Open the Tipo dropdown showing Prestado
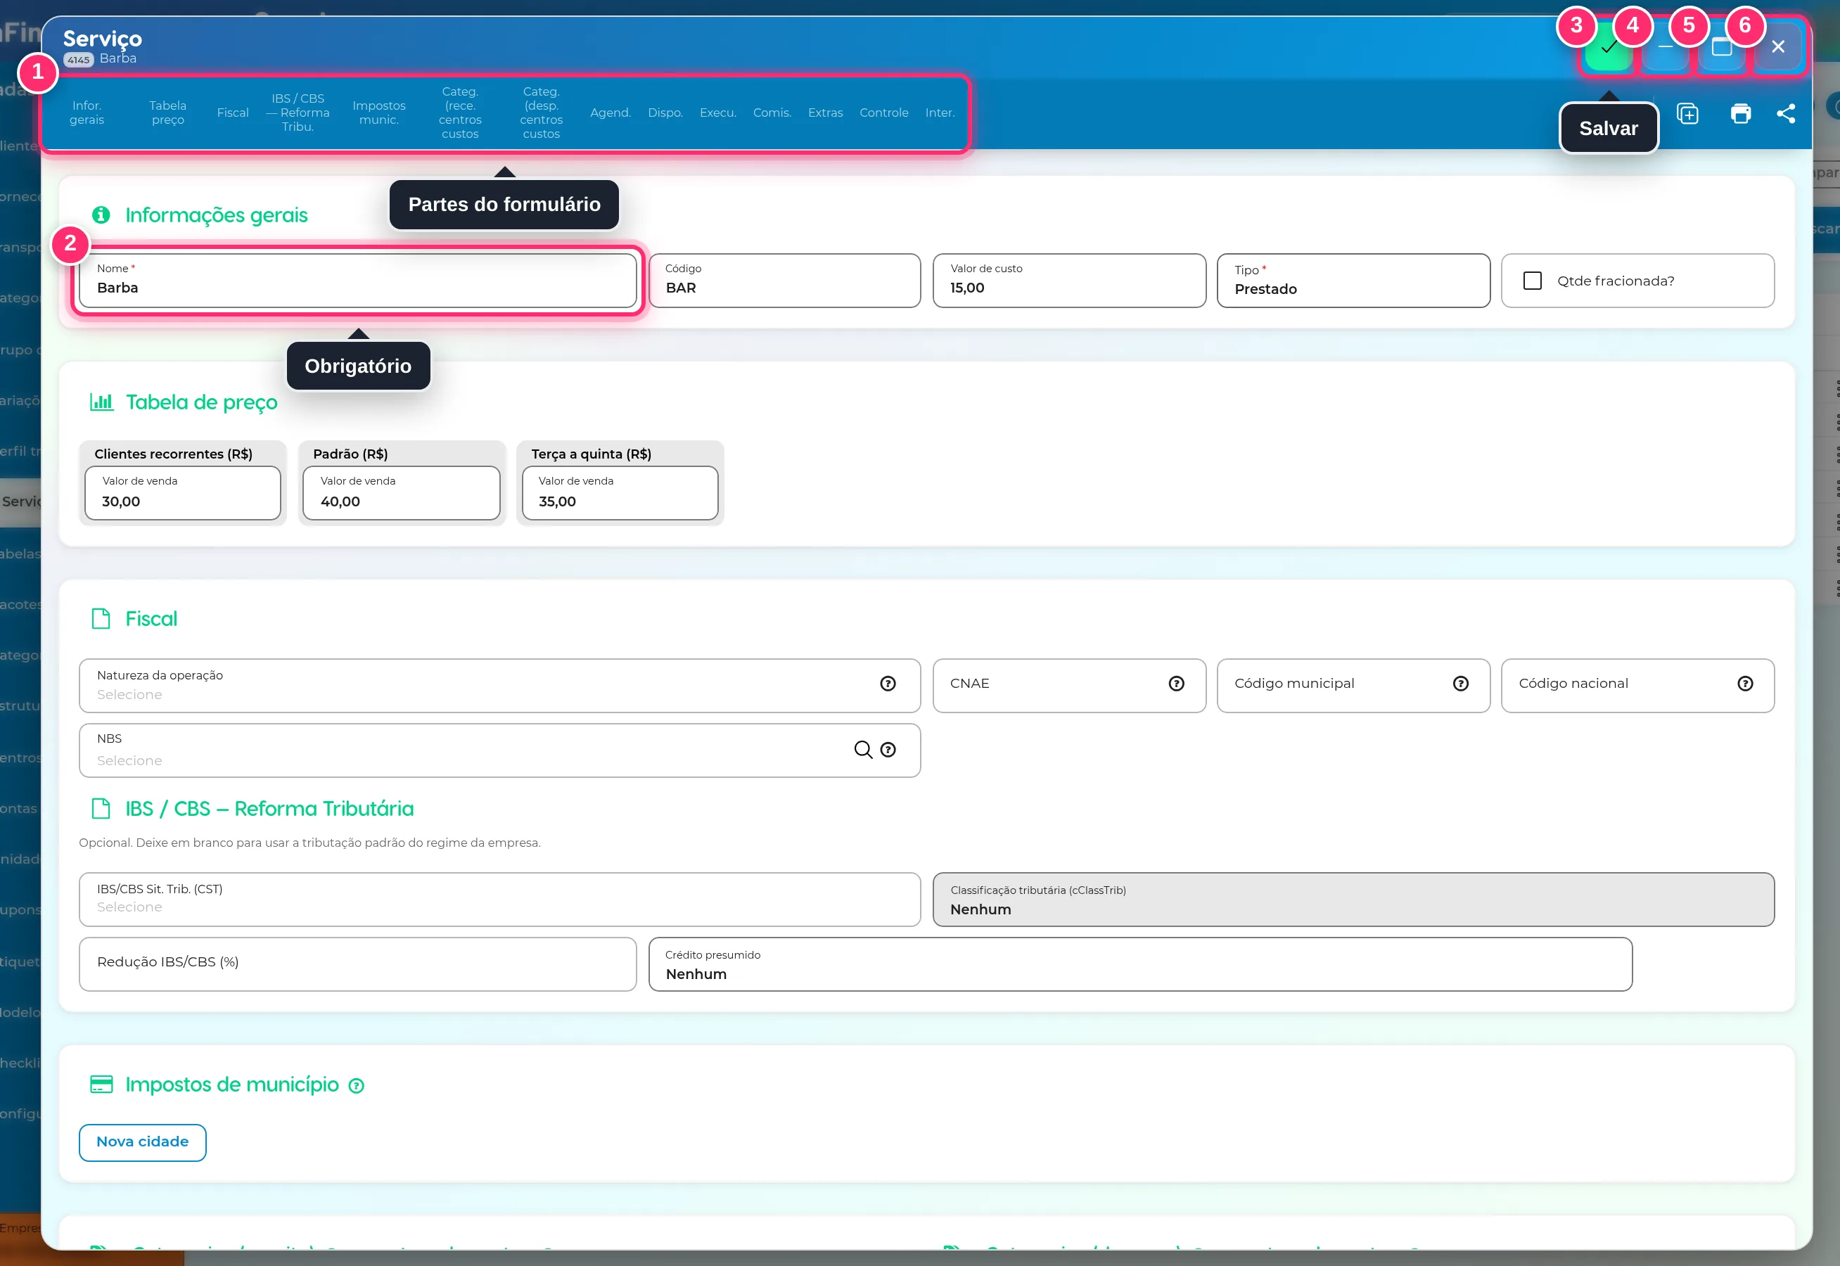The width and height of the screenshot is (1840, 1266). point(1353,281)
